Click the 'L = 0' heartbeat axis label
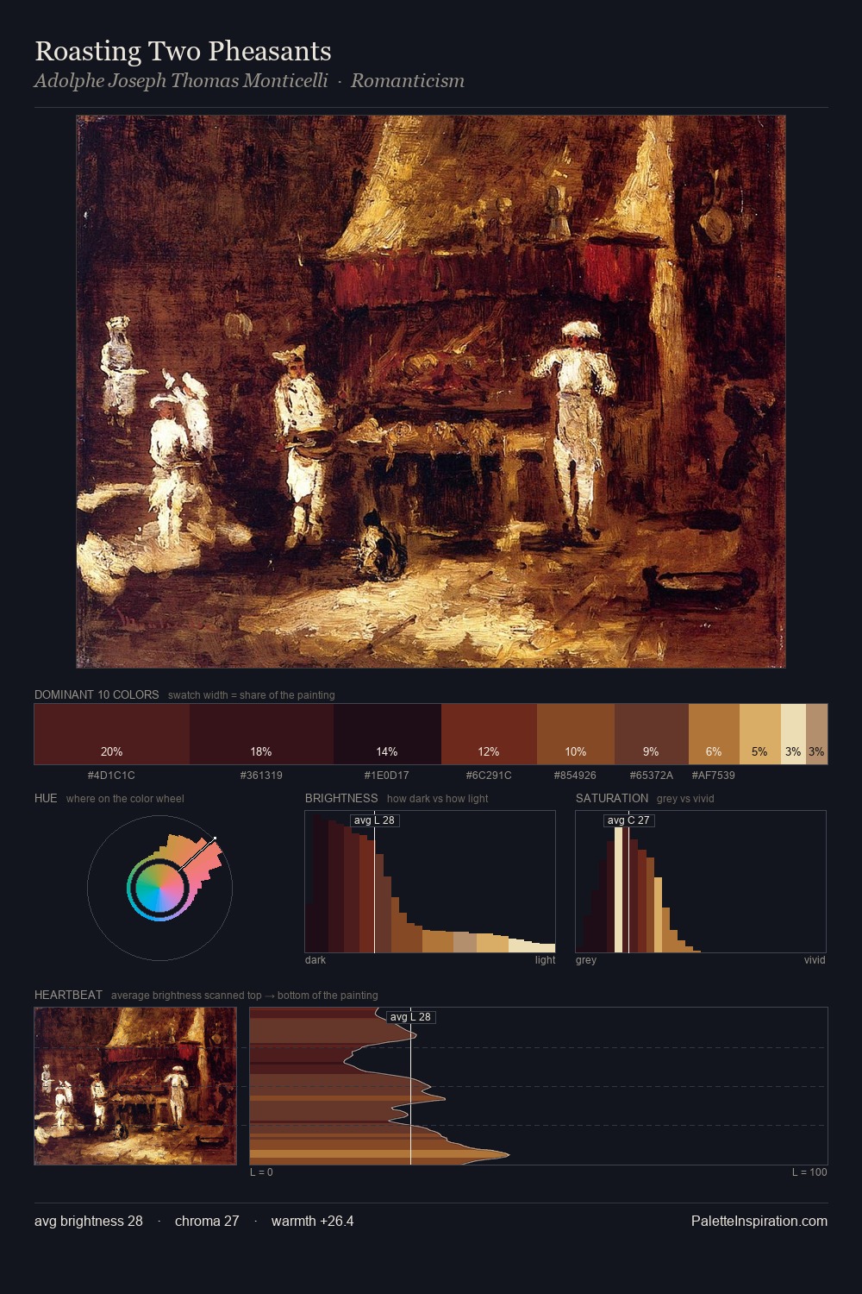 click(x=261, y=1172)
